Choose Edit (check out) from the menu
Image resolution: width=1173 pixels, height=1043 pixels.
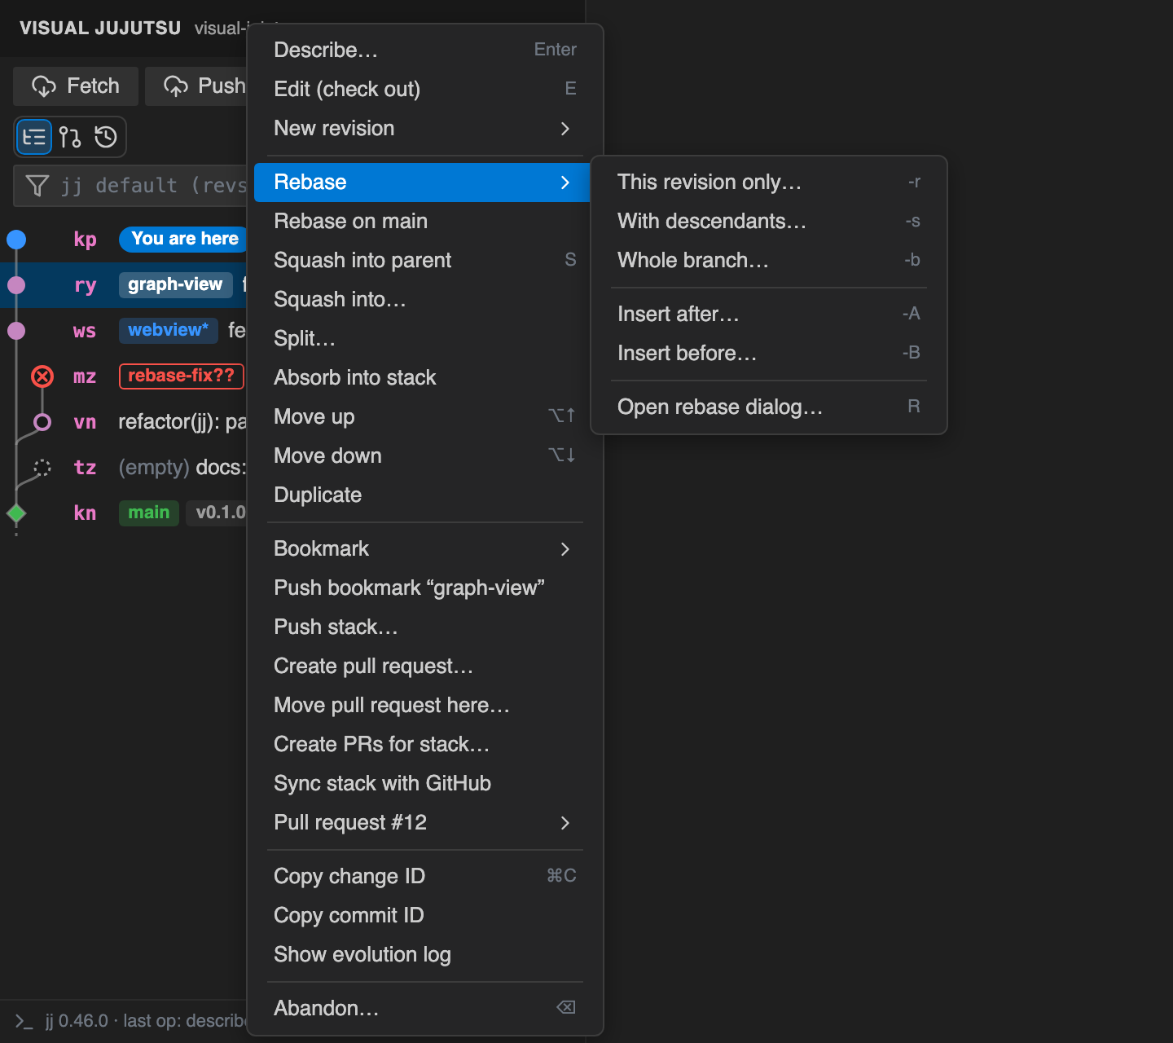[424, 90]
